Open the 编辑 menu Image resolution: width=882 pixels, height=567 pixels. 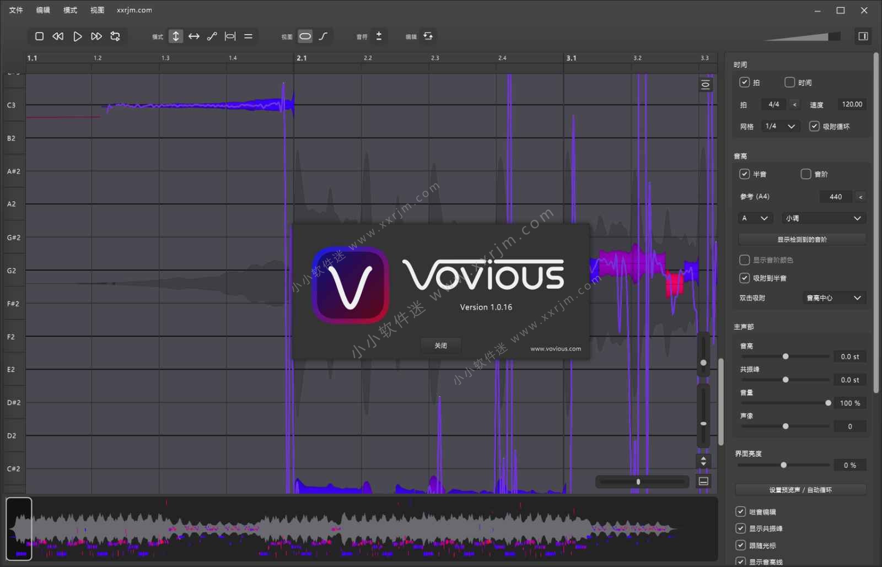(43, 10)
